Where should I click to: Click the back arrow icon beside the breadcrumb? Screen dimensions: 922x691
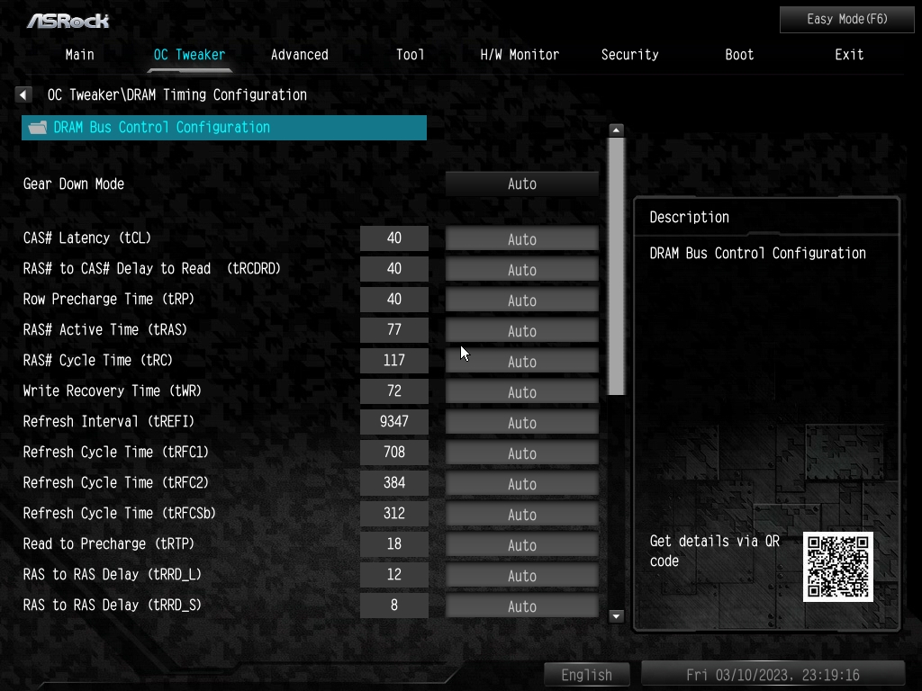(x=23, y=94)
